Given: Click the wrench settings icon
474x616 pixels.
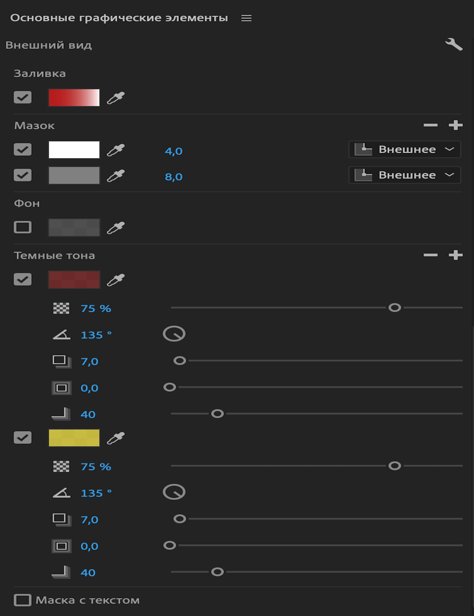Looking at the screenshot, I should [x=454, y=44].
